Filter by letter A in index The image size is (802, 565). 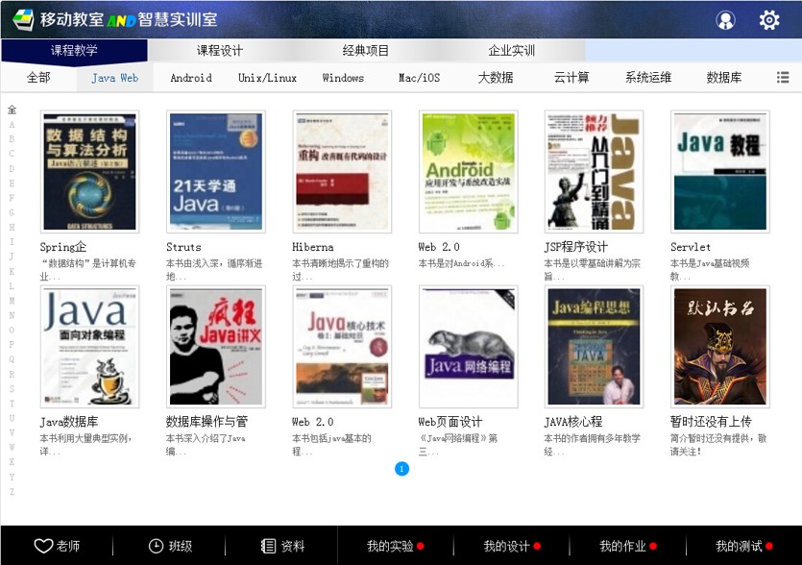point(12,124)
